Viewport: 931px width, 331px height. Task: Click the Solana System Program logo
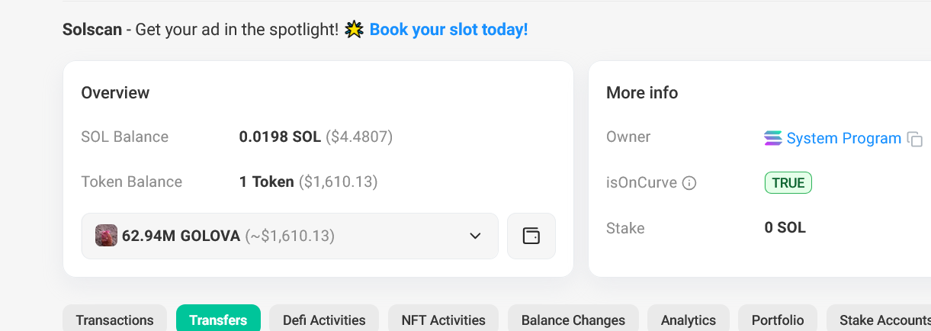[772, 138]
